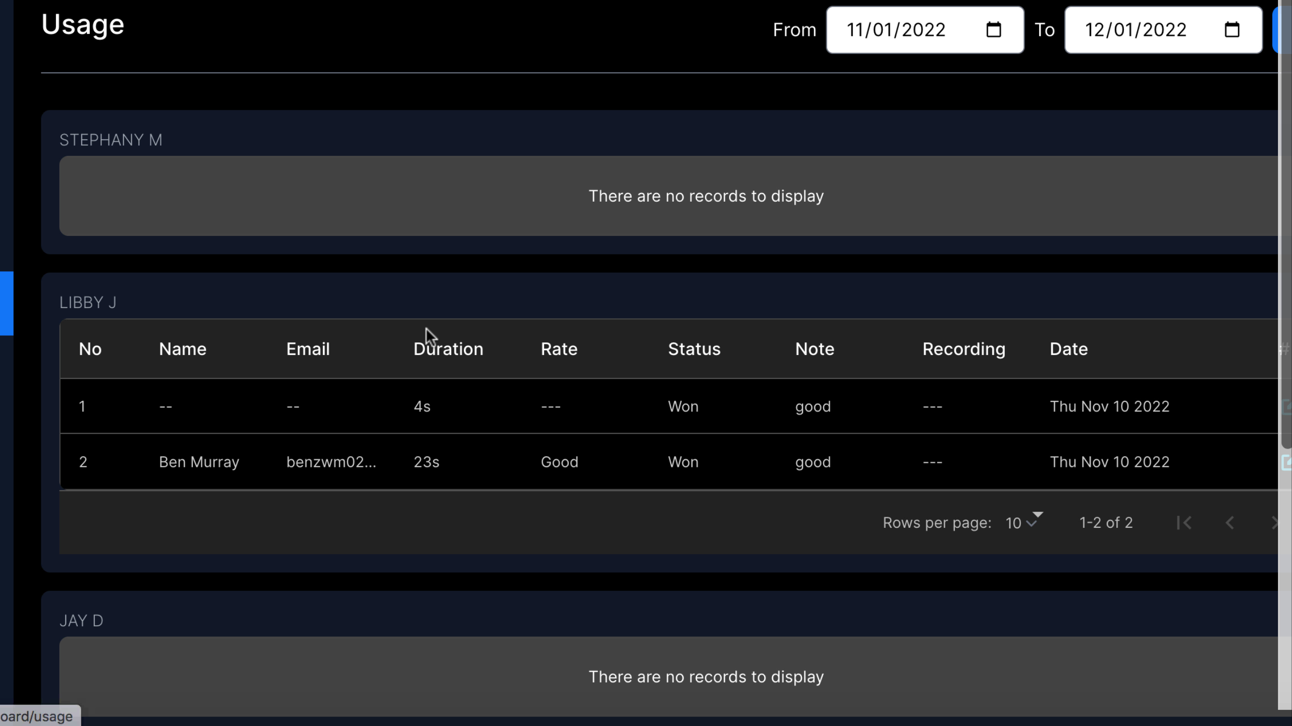This screenshot has height=726, width=1292.
Task: Open rows per page value 10
Action: (1013, 523)
